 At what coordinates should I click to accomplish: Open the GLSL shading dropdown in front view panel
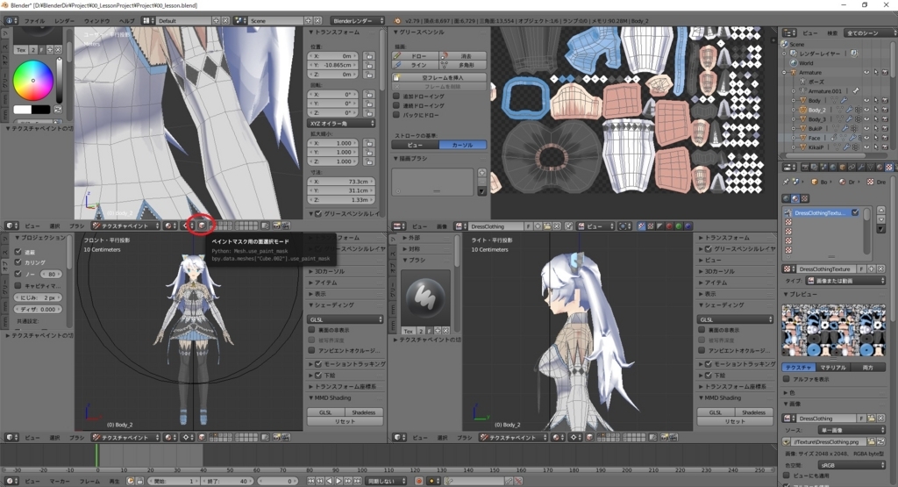(x=346, y=319)
